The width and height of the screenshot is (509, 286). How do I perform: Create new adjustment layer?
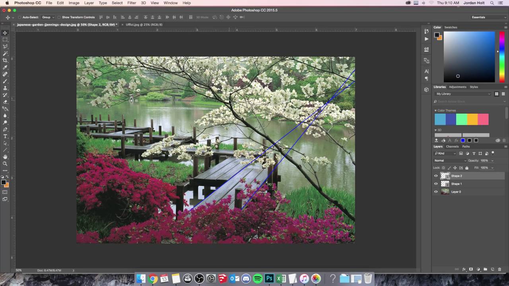tap(478, 269)
